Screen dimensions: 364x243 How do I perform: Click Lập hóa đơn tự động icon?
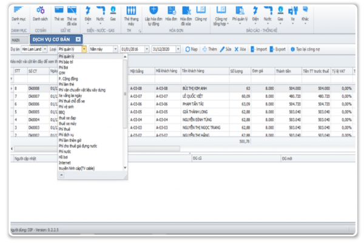[155, 13]
